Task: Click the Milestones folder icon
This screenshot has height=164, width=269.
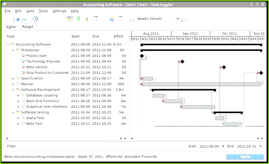Action: pos(17,50)
